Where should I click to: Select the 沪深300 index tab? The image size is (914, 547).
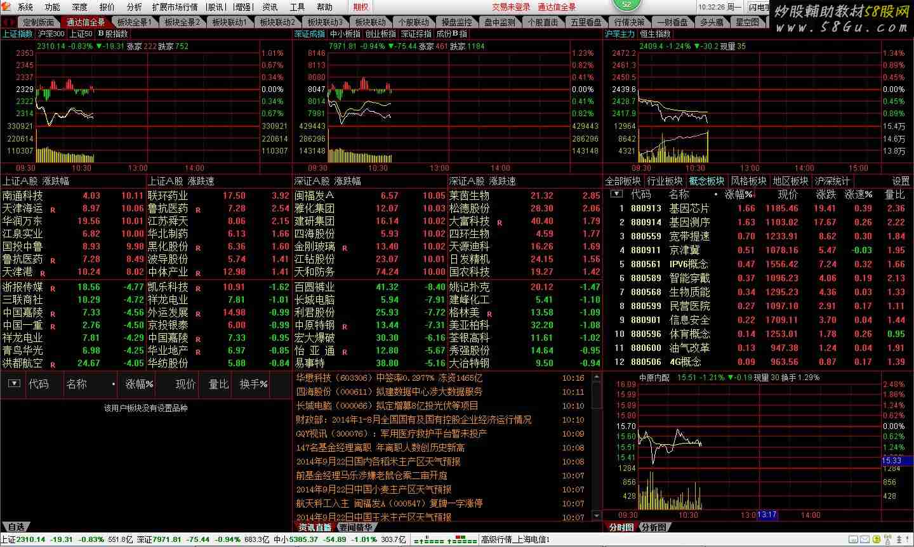(51, 34)
